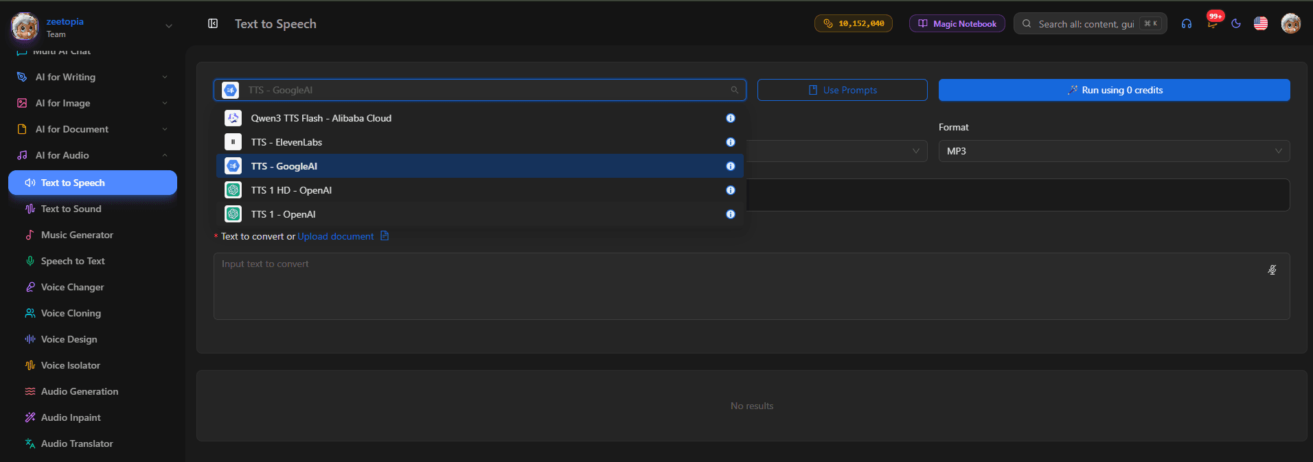Toggle dark mode moon icon
1313x462 pixels.
point(1236,23)
